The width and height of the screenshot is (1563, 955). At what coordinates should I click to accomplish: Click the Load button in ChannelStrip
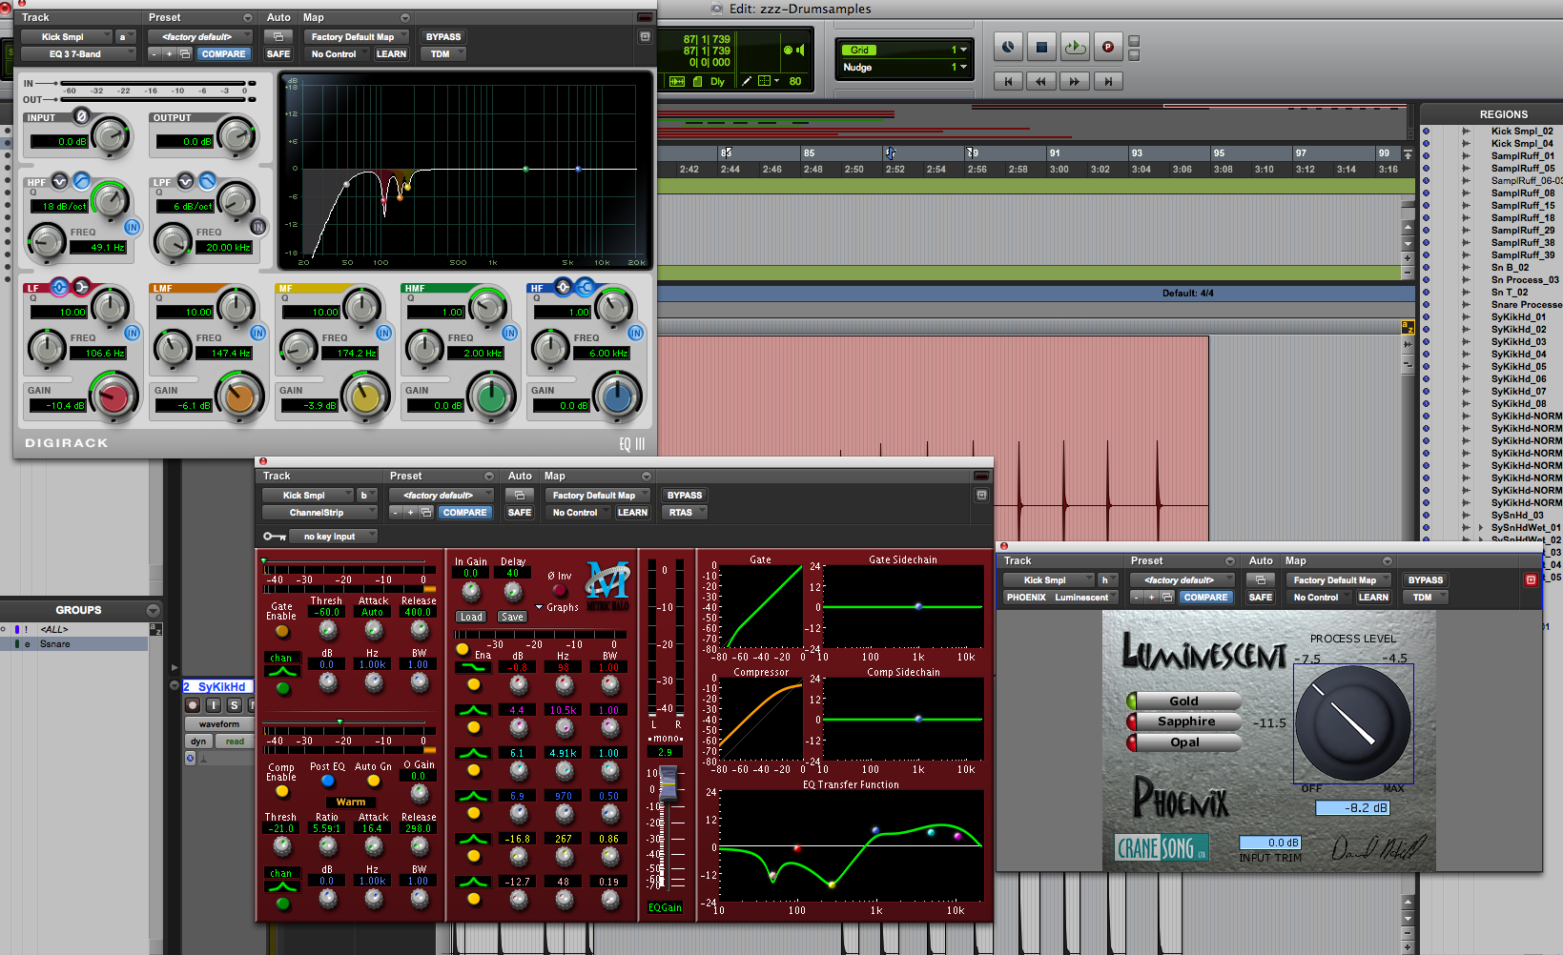point(472,617)
